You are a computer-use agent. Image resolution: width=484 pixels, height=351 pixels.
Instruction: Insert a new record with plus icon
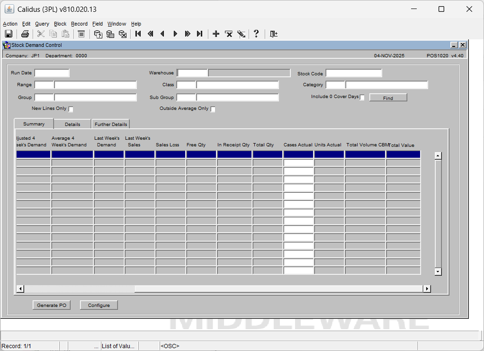pyautogui.click(x=216, y=34)
